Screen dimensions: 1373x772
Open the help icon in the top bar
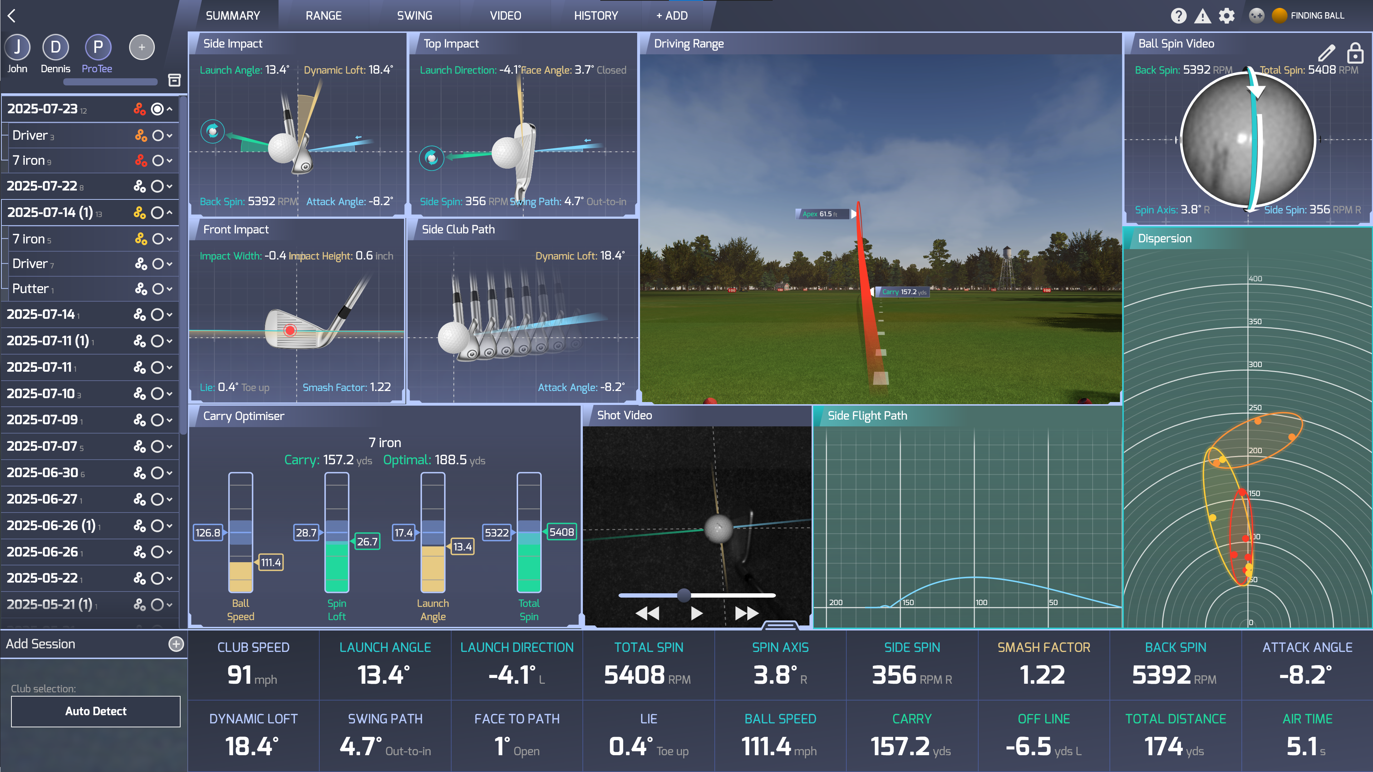click(x=1179, y=15)
